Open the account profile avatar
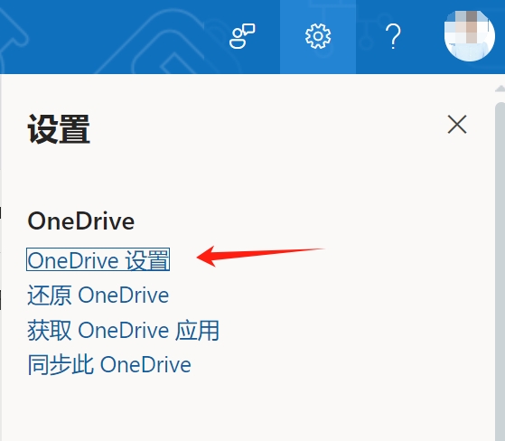Screen dimensions: 505x441 point(469,35)
